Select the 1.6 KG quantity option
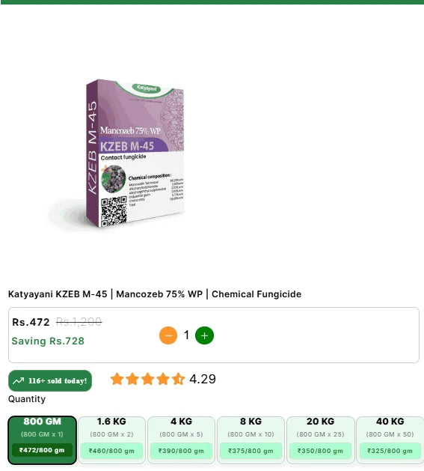The width and height of the screenshot is (424, 471). (x=111, y=440)
